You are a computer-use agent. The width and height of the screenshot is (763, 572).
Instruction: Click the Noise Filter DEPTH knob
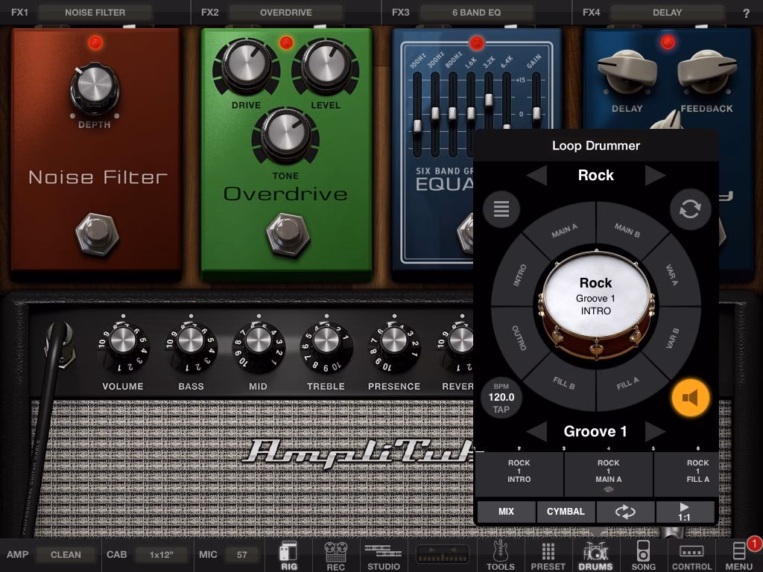click(x=95, y=88)
